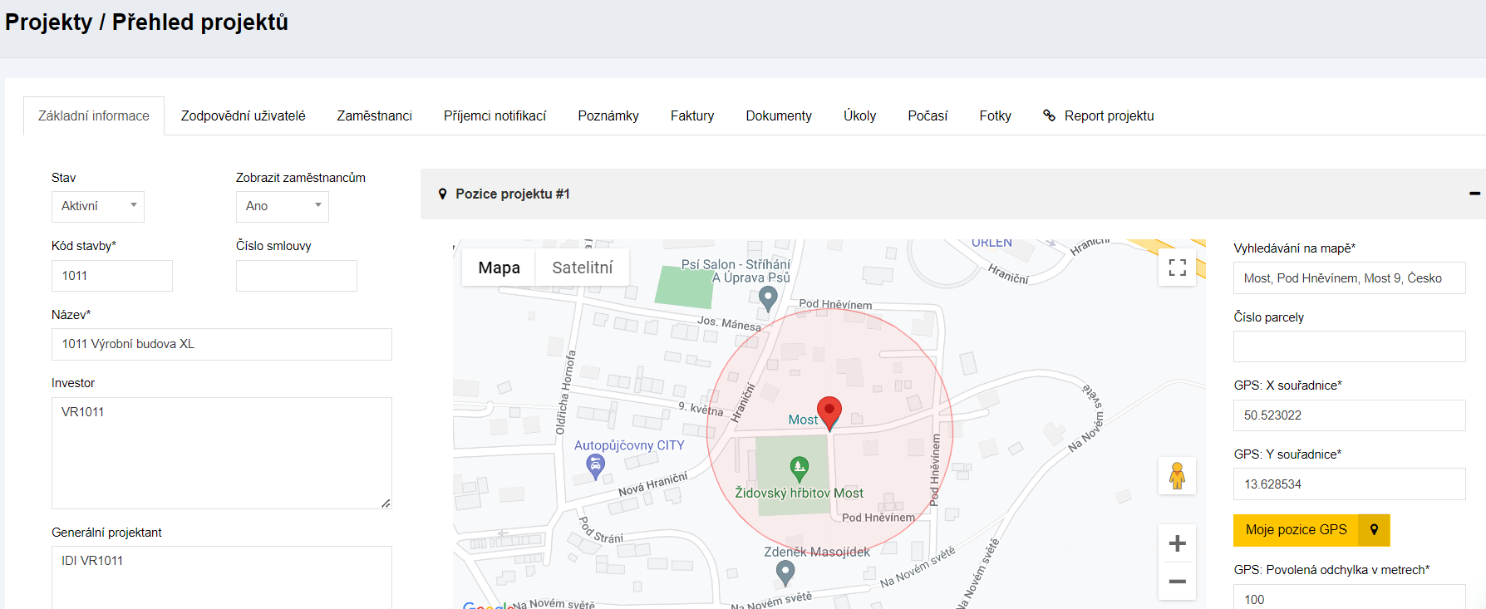Click the Street View pegman icon
The height and width of the screenshot is (609, 1486).
point(1177,476)
